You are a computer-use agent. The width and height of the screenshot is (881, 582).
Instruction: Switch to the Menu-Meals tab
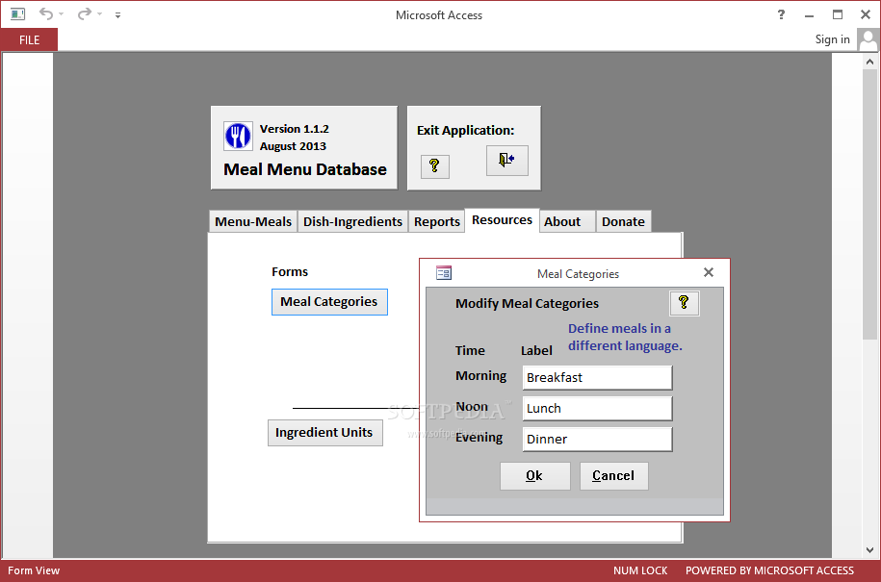click(x=253, y=221)
